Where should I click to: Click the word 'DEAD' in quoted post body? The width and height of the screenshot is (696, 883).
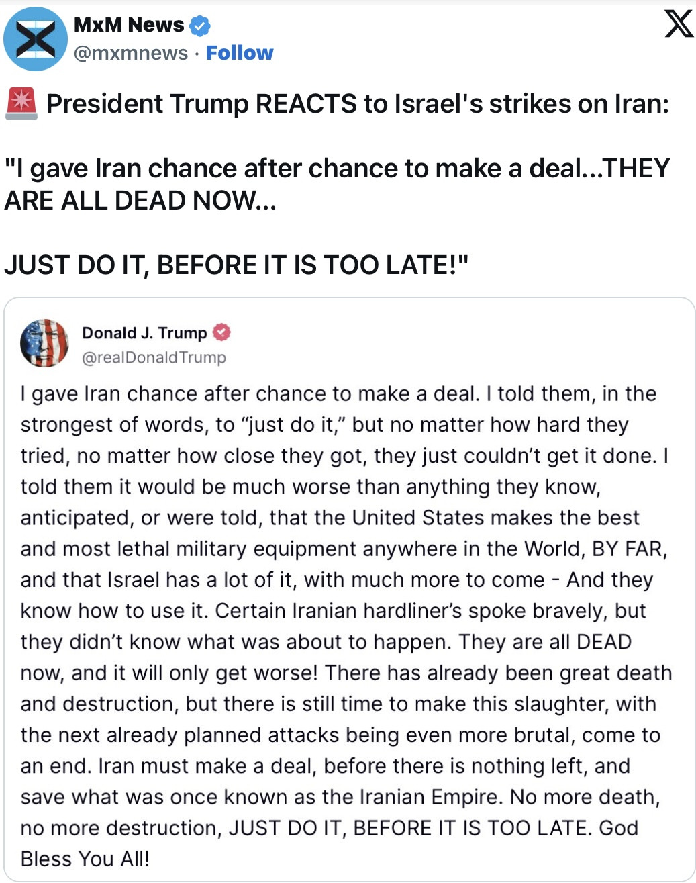[603, 642]
